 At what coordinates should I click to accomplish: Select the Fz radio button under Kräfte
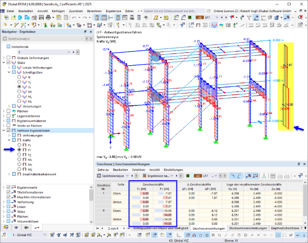pyautogui.click(x=19, y=154)
